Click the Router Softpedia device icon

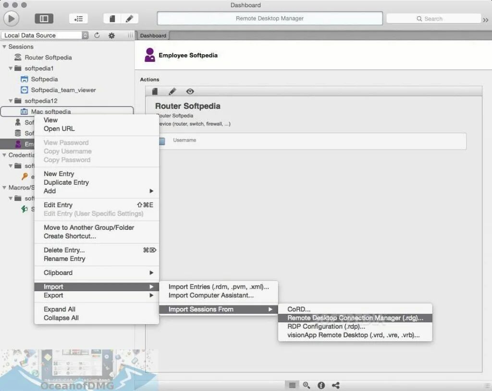pos(18,58)
